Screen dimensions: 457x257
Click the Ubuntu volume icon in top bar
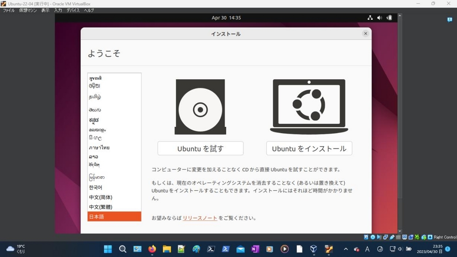(x=380, y=18)
